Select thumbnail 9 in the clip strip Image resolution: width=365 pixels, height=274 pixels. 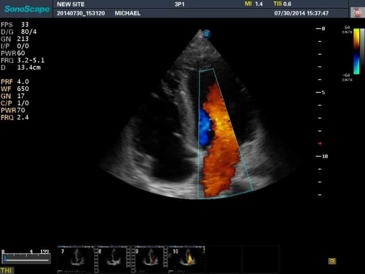pos(150,256)
